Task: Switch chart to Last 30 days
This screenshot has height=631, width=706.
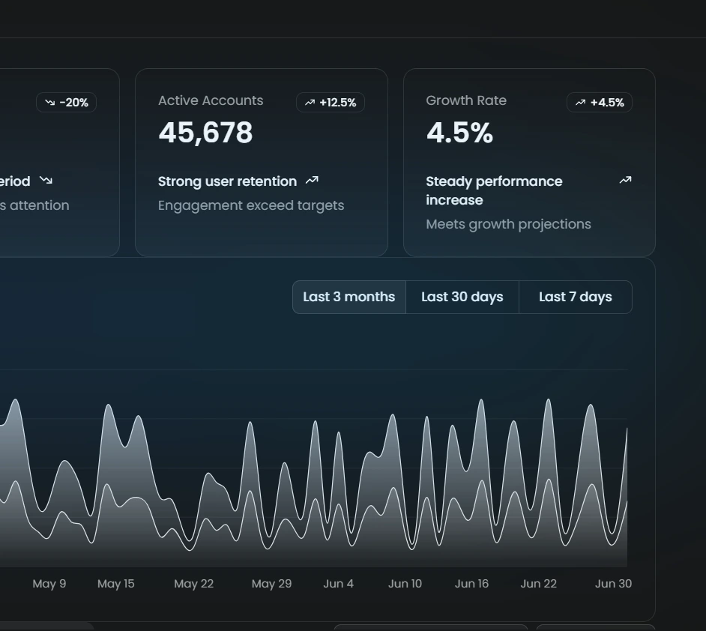Action: click(462, 297)
